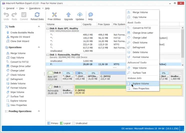The image size is (186, 133).
Task: Reload Disks using the toolbar icon
Action: point(37,15)
